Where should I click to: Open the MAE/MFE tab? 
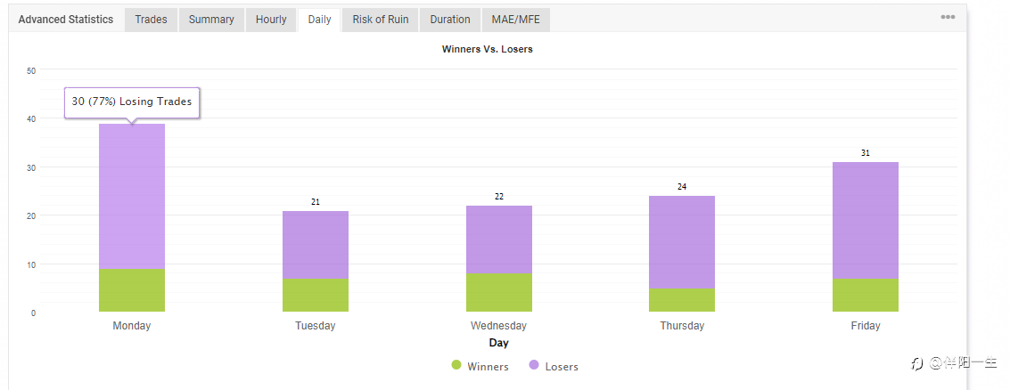pyautogui.click(x=516, y=20)
